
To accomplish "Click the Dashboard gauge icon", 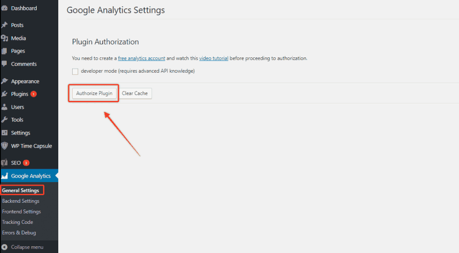I will point(4,8).
